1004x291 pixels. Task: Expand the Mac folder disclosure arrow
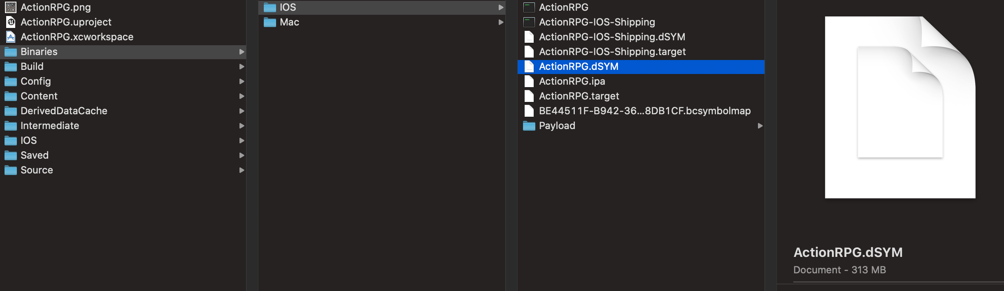tap(501, 22)
